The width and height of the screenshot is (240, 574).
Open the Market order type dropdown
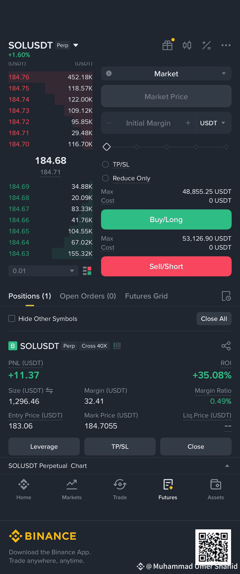(166, 74)
